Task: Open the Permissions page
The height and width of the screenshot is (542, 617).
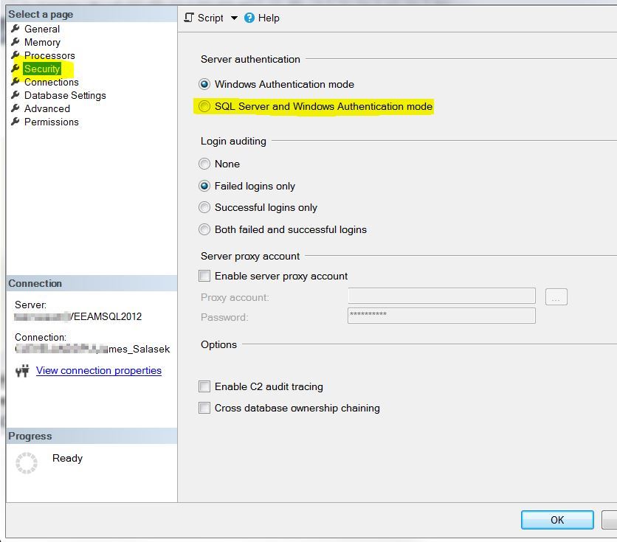Action: point(51,122)
